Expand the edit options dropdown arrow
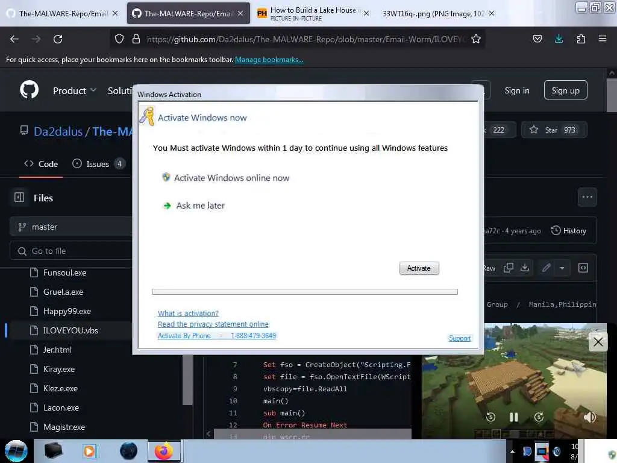This screenshot has width=617, height=463. (562, 268)
